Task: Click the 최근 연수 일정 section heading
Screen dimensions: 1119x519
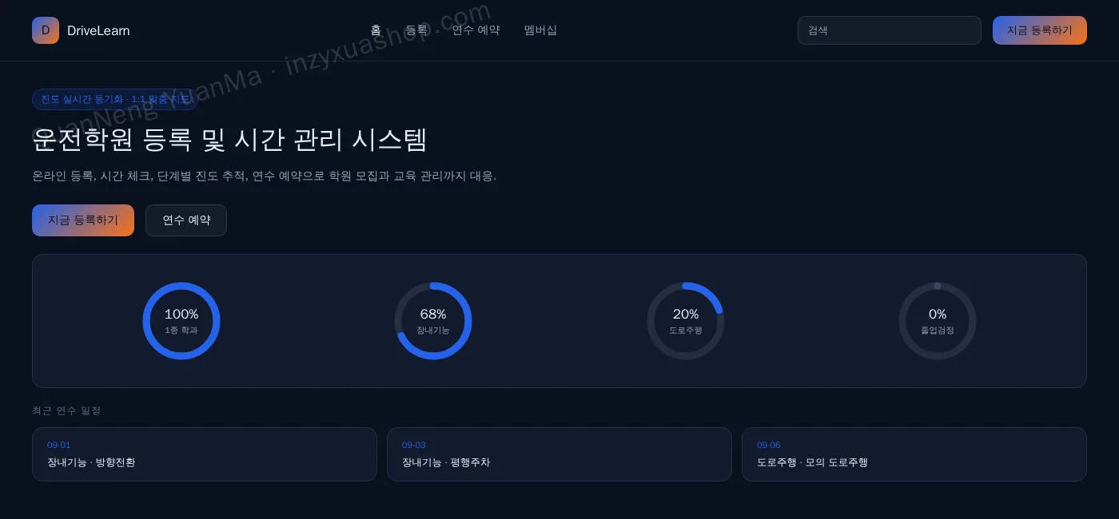Action: point(66,410)
